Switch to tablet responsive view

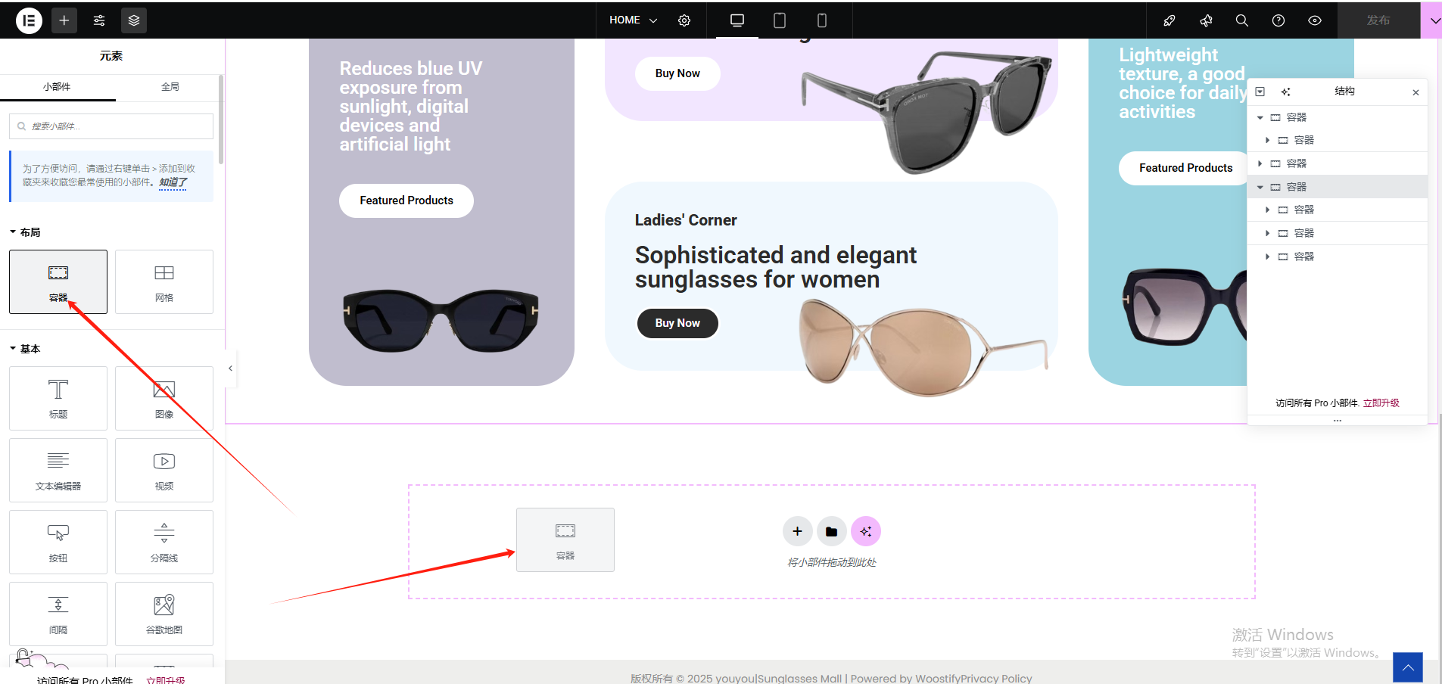coord(780,20)
